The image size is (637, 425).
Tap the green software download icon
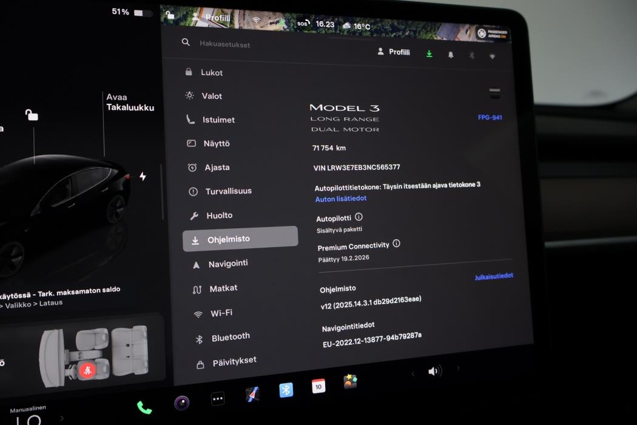[429, 54]
